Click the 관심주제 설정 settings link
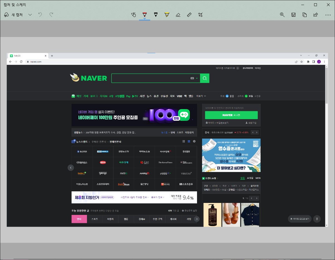 click(x=189, y=211)
